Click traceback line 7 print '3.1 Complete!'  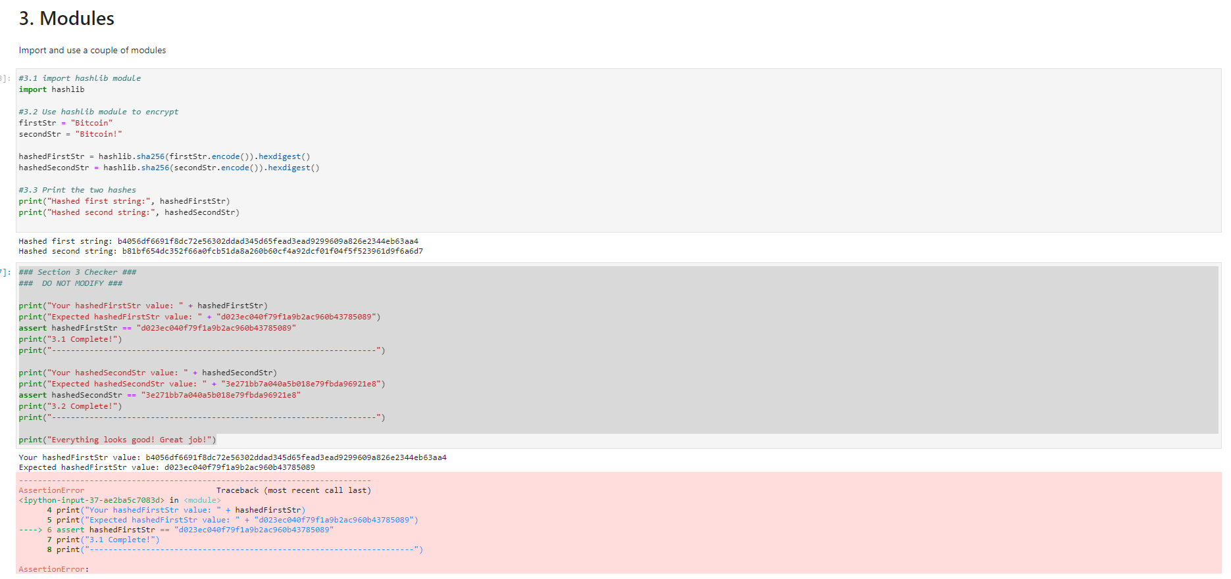(103, 540)
